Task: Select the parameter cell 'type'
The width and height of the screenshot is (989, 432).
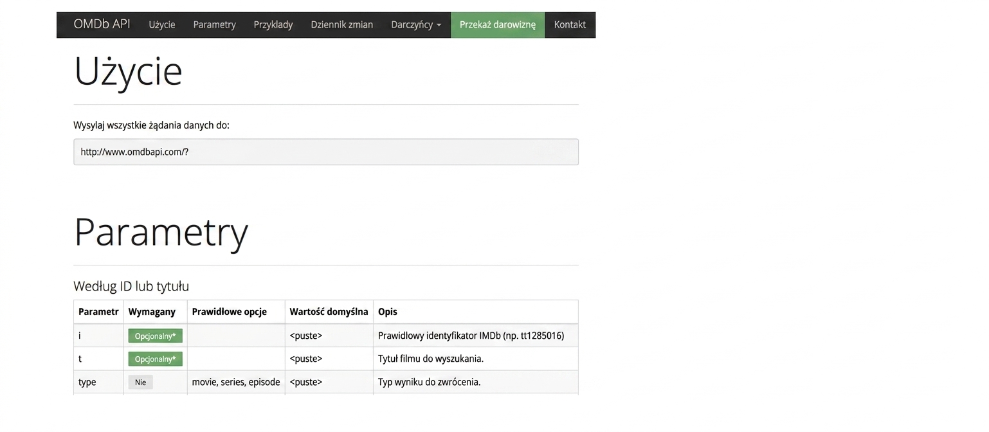Action: [98, 382]
